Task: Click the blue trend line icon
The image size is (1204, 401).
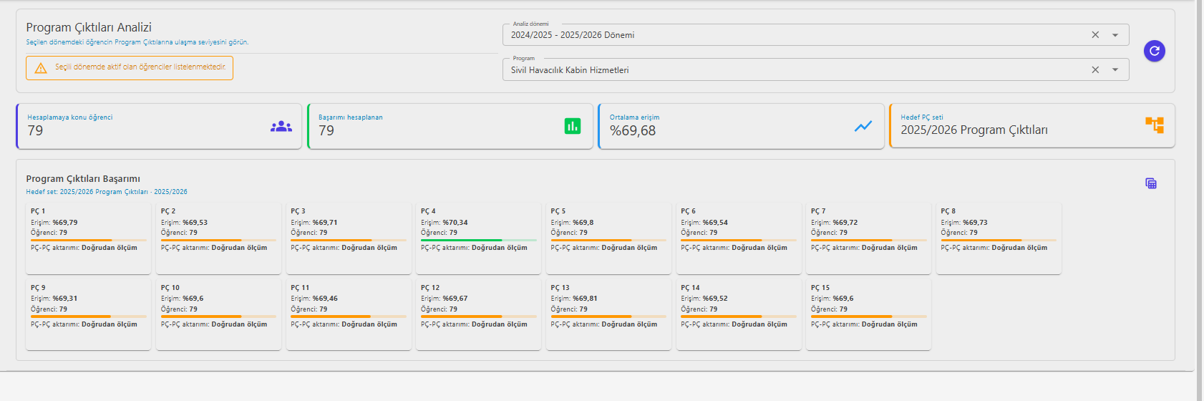Action: tap(863, 127)
